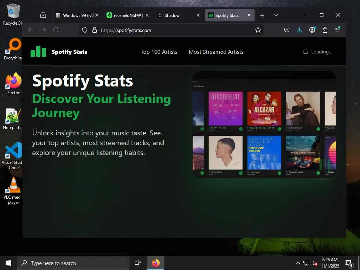The width and height of the screenshot is (360, 270).
Task: Click the man's side-profile portrait album cover
Action: coord(225,153)
